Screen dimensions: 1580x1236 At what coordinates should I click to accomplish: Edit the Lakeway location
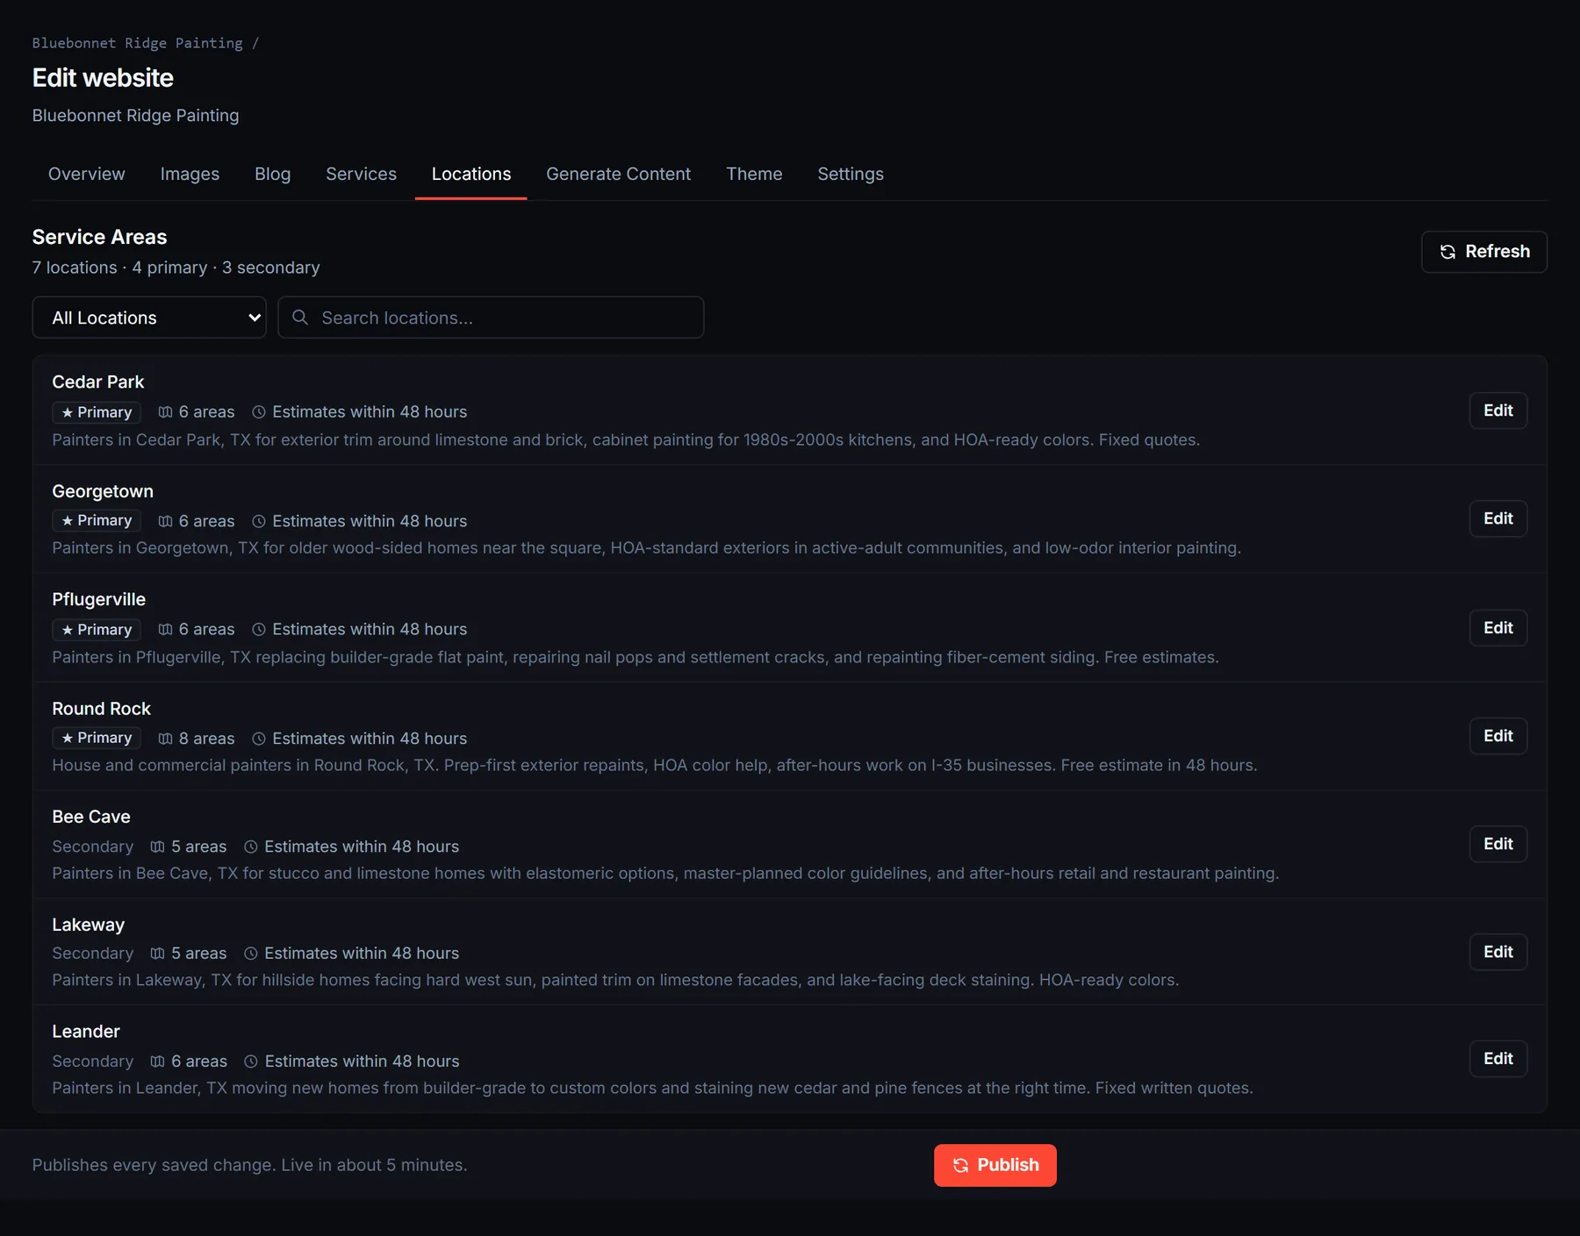(x=1498, y=952)
